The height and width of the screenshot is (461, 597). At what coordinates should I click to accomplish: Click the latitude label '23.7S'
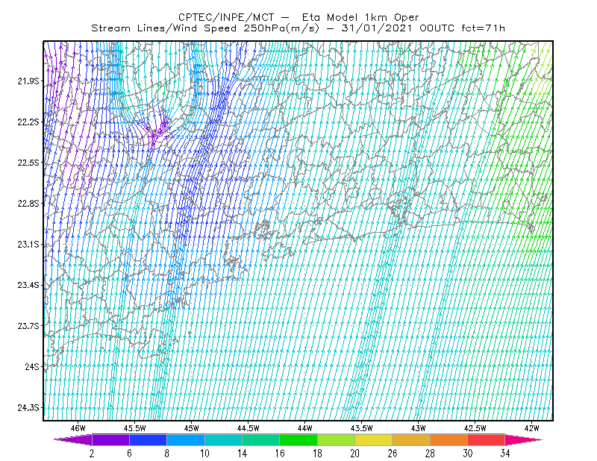point(28,326)
